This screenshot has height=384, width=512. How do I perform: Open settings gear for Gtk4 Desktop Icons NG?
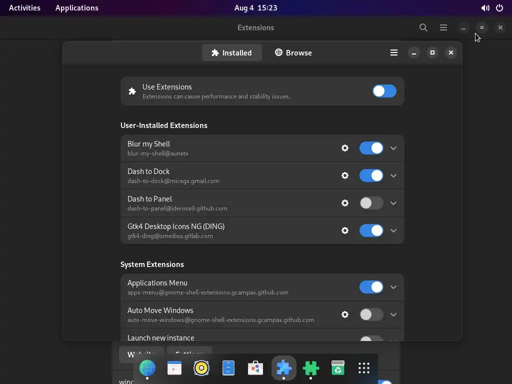345,230
